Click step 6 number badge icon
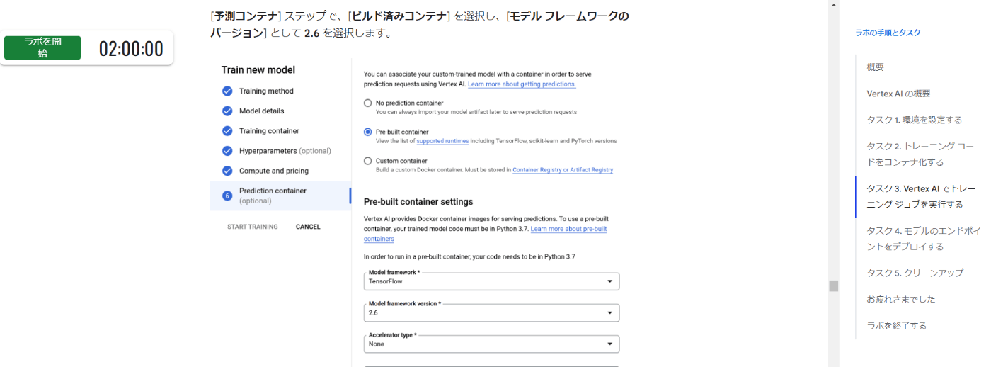Image resolution: width=991 pixels, height=367 pixels. 227,196
